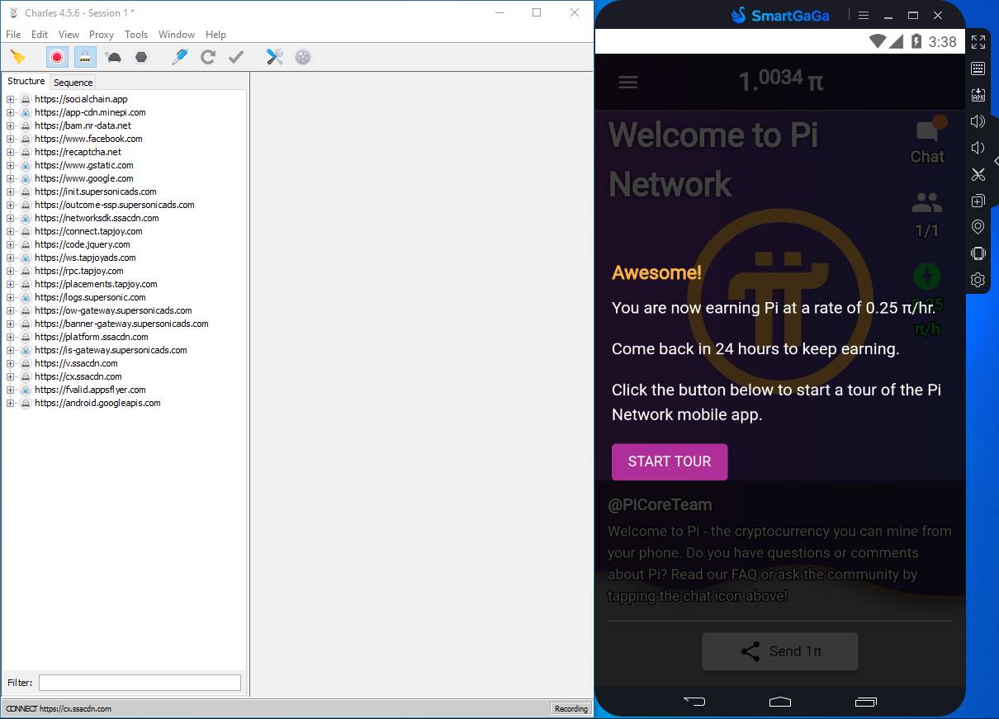The height and width of the screenshot is (719, 999).
Task: Take a screenshot with the scissors icon
Action: click(x=978, y=174)
